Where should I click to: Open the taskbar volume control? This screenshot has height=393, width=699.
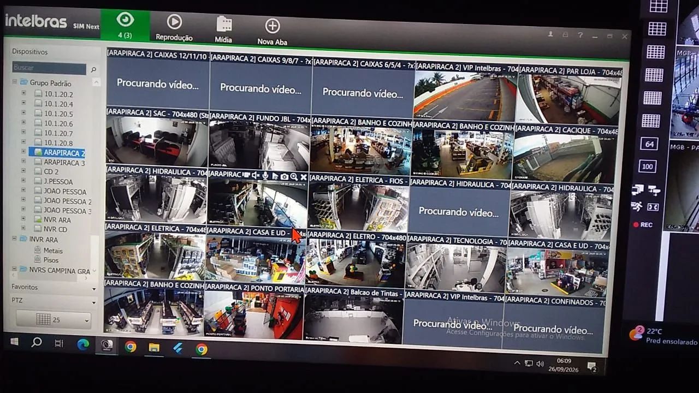pyautogui.click(x=540, y=364)
